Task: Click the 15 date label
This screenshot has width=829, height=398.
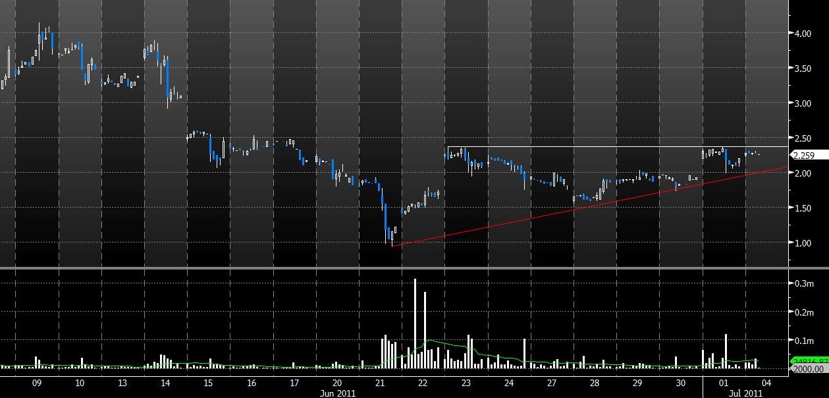Action: click(x=208, y=383)
